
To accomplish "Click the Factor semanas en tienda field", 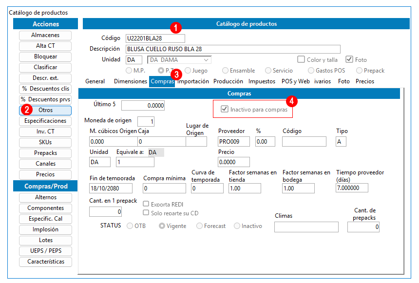I will (245, 188).
